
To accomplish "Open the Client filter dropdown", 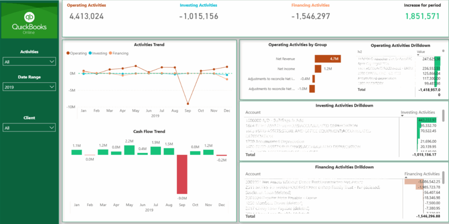I will [29, 128].
